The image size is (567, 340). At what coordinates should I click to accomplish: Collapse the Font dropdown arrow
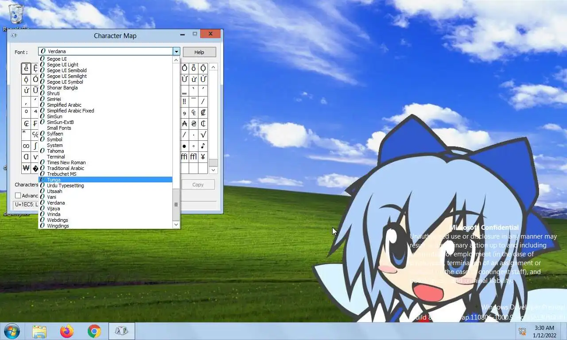click(176, 51)
